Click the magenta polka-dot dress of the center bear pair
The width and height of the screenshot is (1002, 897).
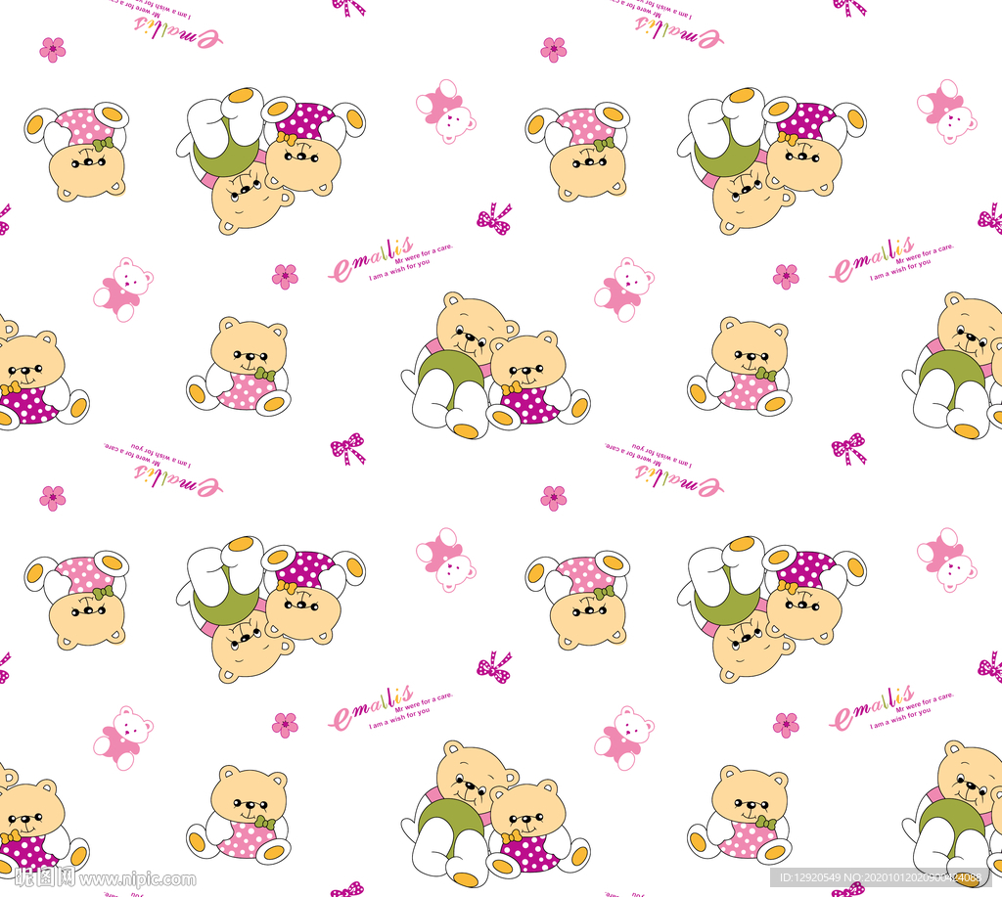pos(530,404)
